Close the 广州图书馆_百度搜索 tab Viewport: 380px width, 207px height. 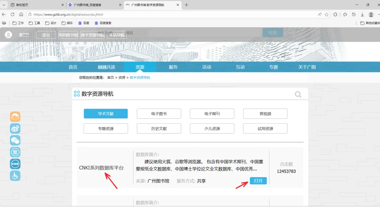click(x=120, y=5)
